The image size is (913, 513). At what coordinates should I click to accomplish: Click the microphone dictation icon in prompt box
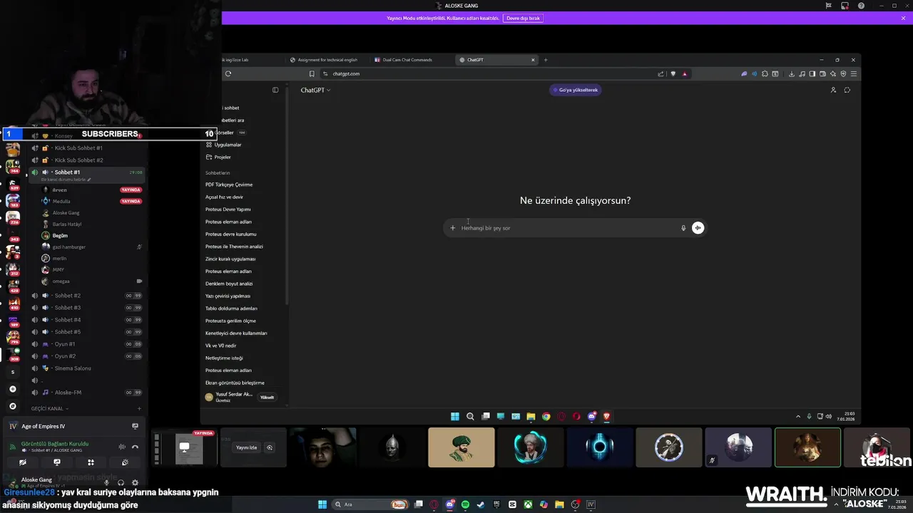point(683,228)
